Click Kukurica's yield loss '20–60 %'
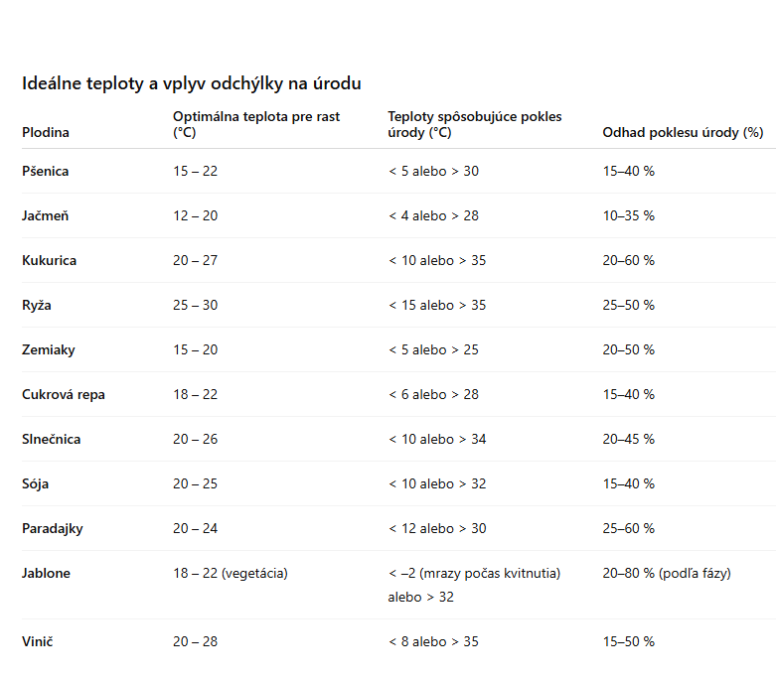The width and height of the screenshot is (776, 682). 628,260
